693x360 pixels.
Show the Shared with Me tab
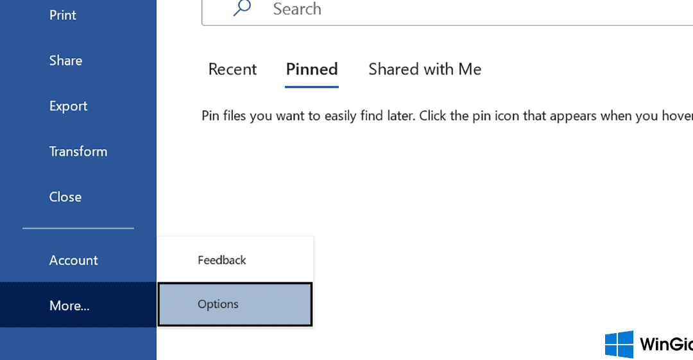click(425, 69)
